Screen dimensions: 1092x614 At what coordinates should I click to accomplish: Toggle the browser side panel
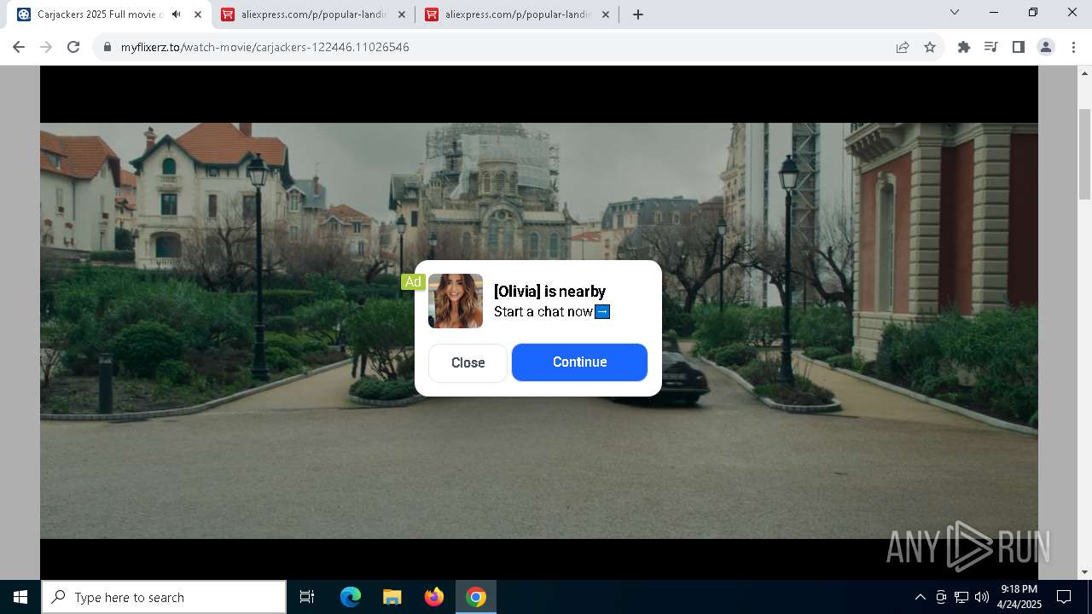coord(1018,47)
